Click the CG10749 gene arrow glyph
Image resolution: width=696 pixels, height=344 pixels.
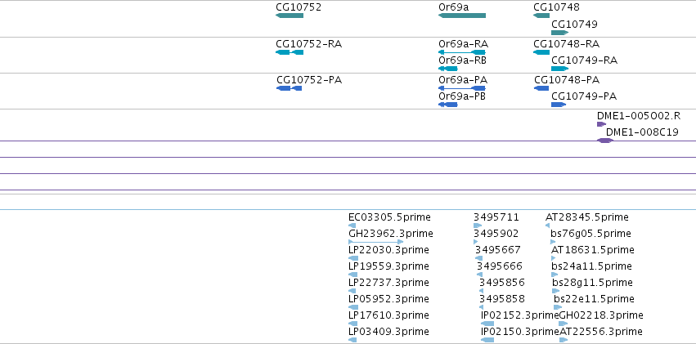(x=559, y=33)
